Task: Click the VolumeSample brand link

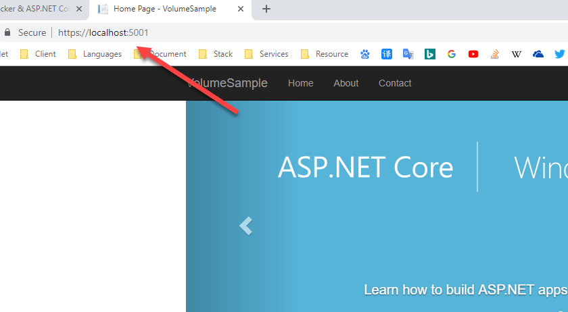Action: coord(227,83)
